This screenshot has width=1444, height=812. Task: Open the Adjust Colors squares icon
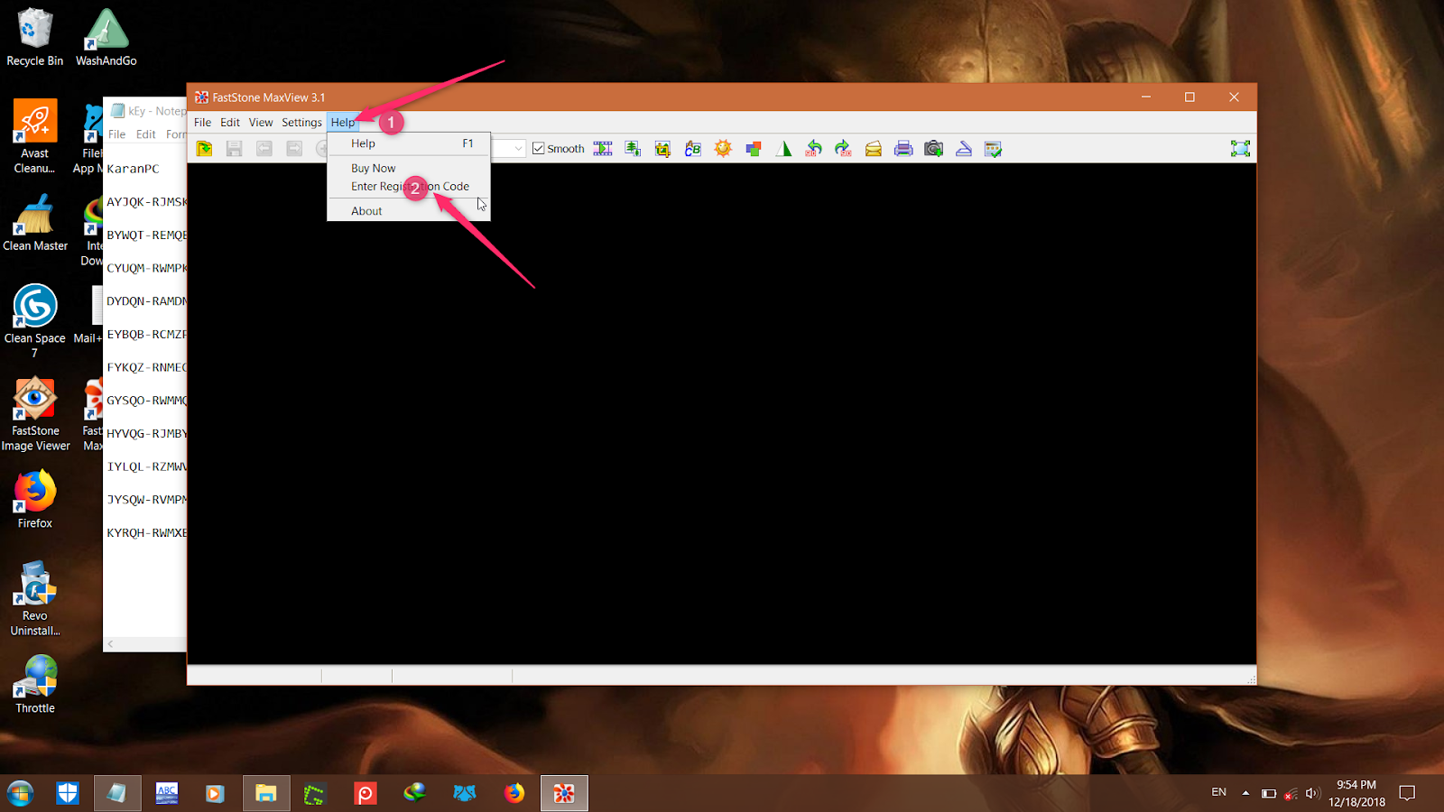[x=754, y=149]
